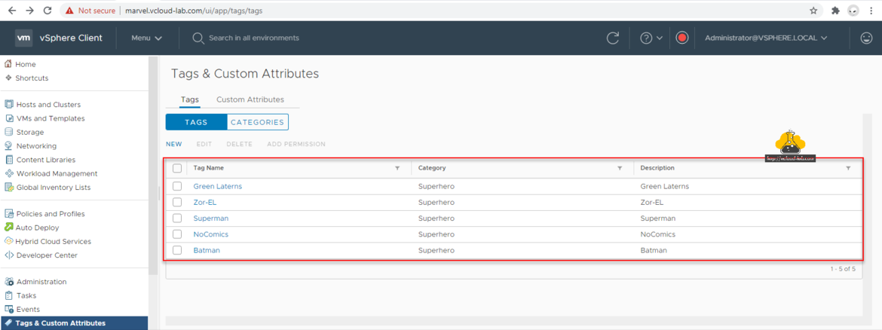Click the Networking icon in sidebar
The image size is (882, 330).
pos(8,145)
